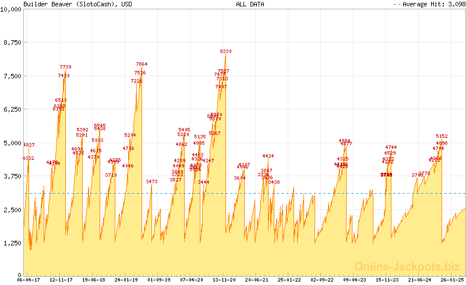466x285 pixels.
Task: Click the 3473 data point label
Action: click(x=151, y=181)
